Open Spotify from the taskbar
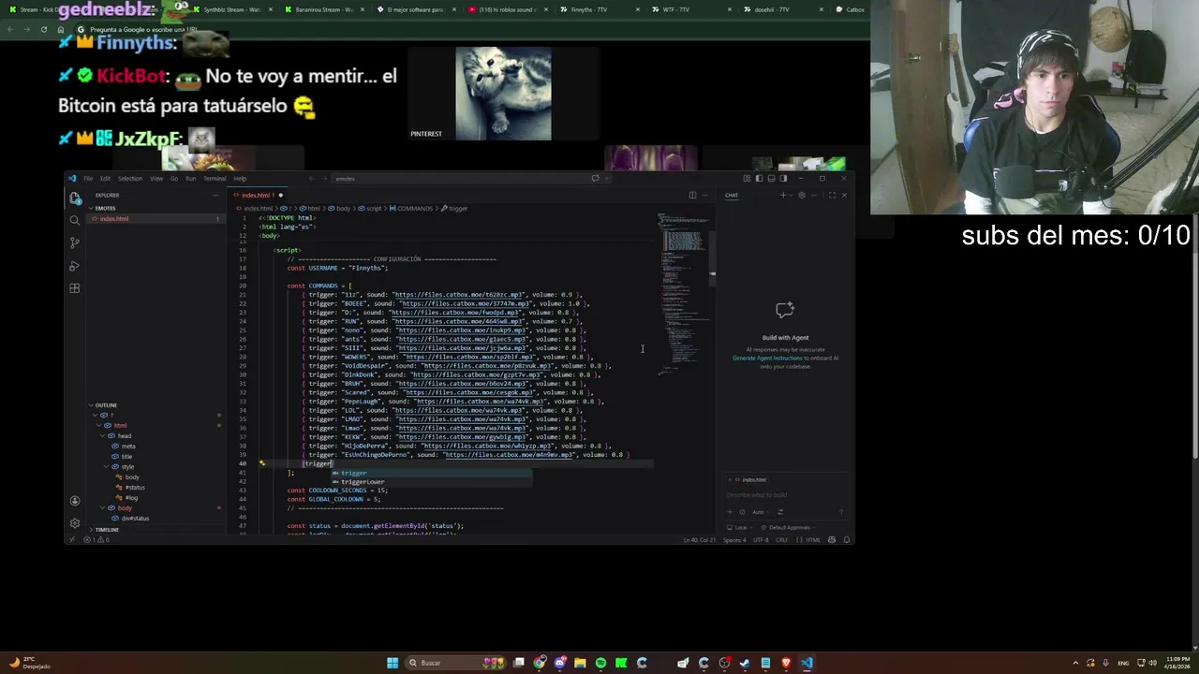This screenshot has width=1199, height=674. click(600, 663)
